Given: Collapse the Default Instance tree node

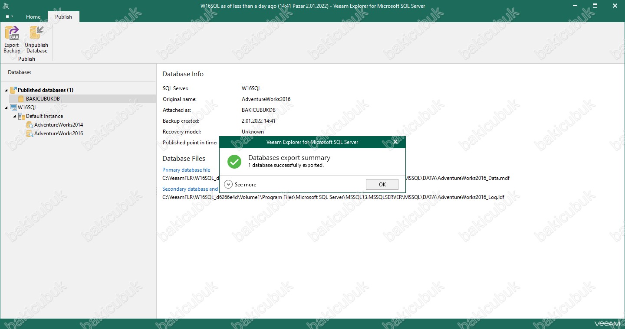Looking at the screenshot, I should pyautogui.click(x=14, y=116).
